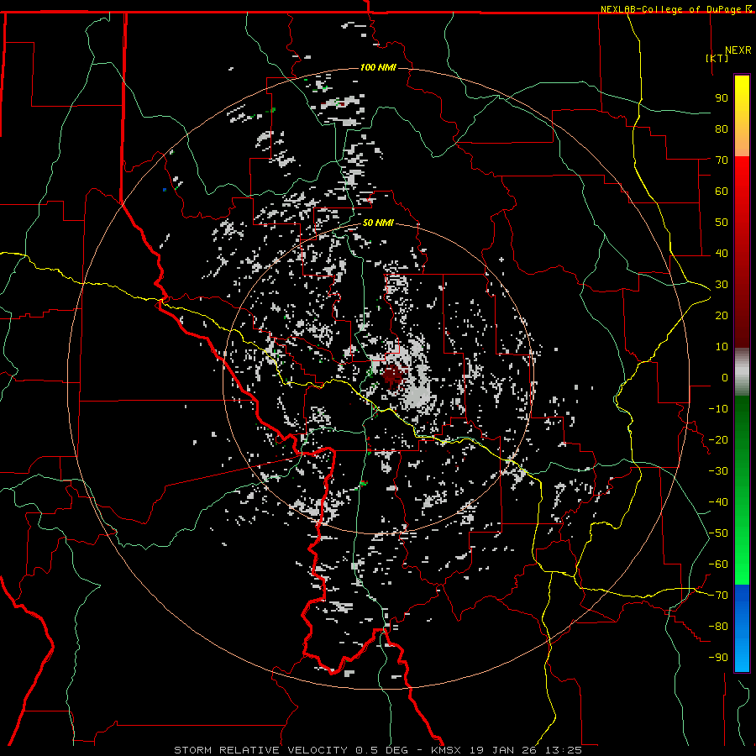Screen dimensions: 756x756
Task: Click the -90 value on velocity scale
Action: tap(718, 658)
